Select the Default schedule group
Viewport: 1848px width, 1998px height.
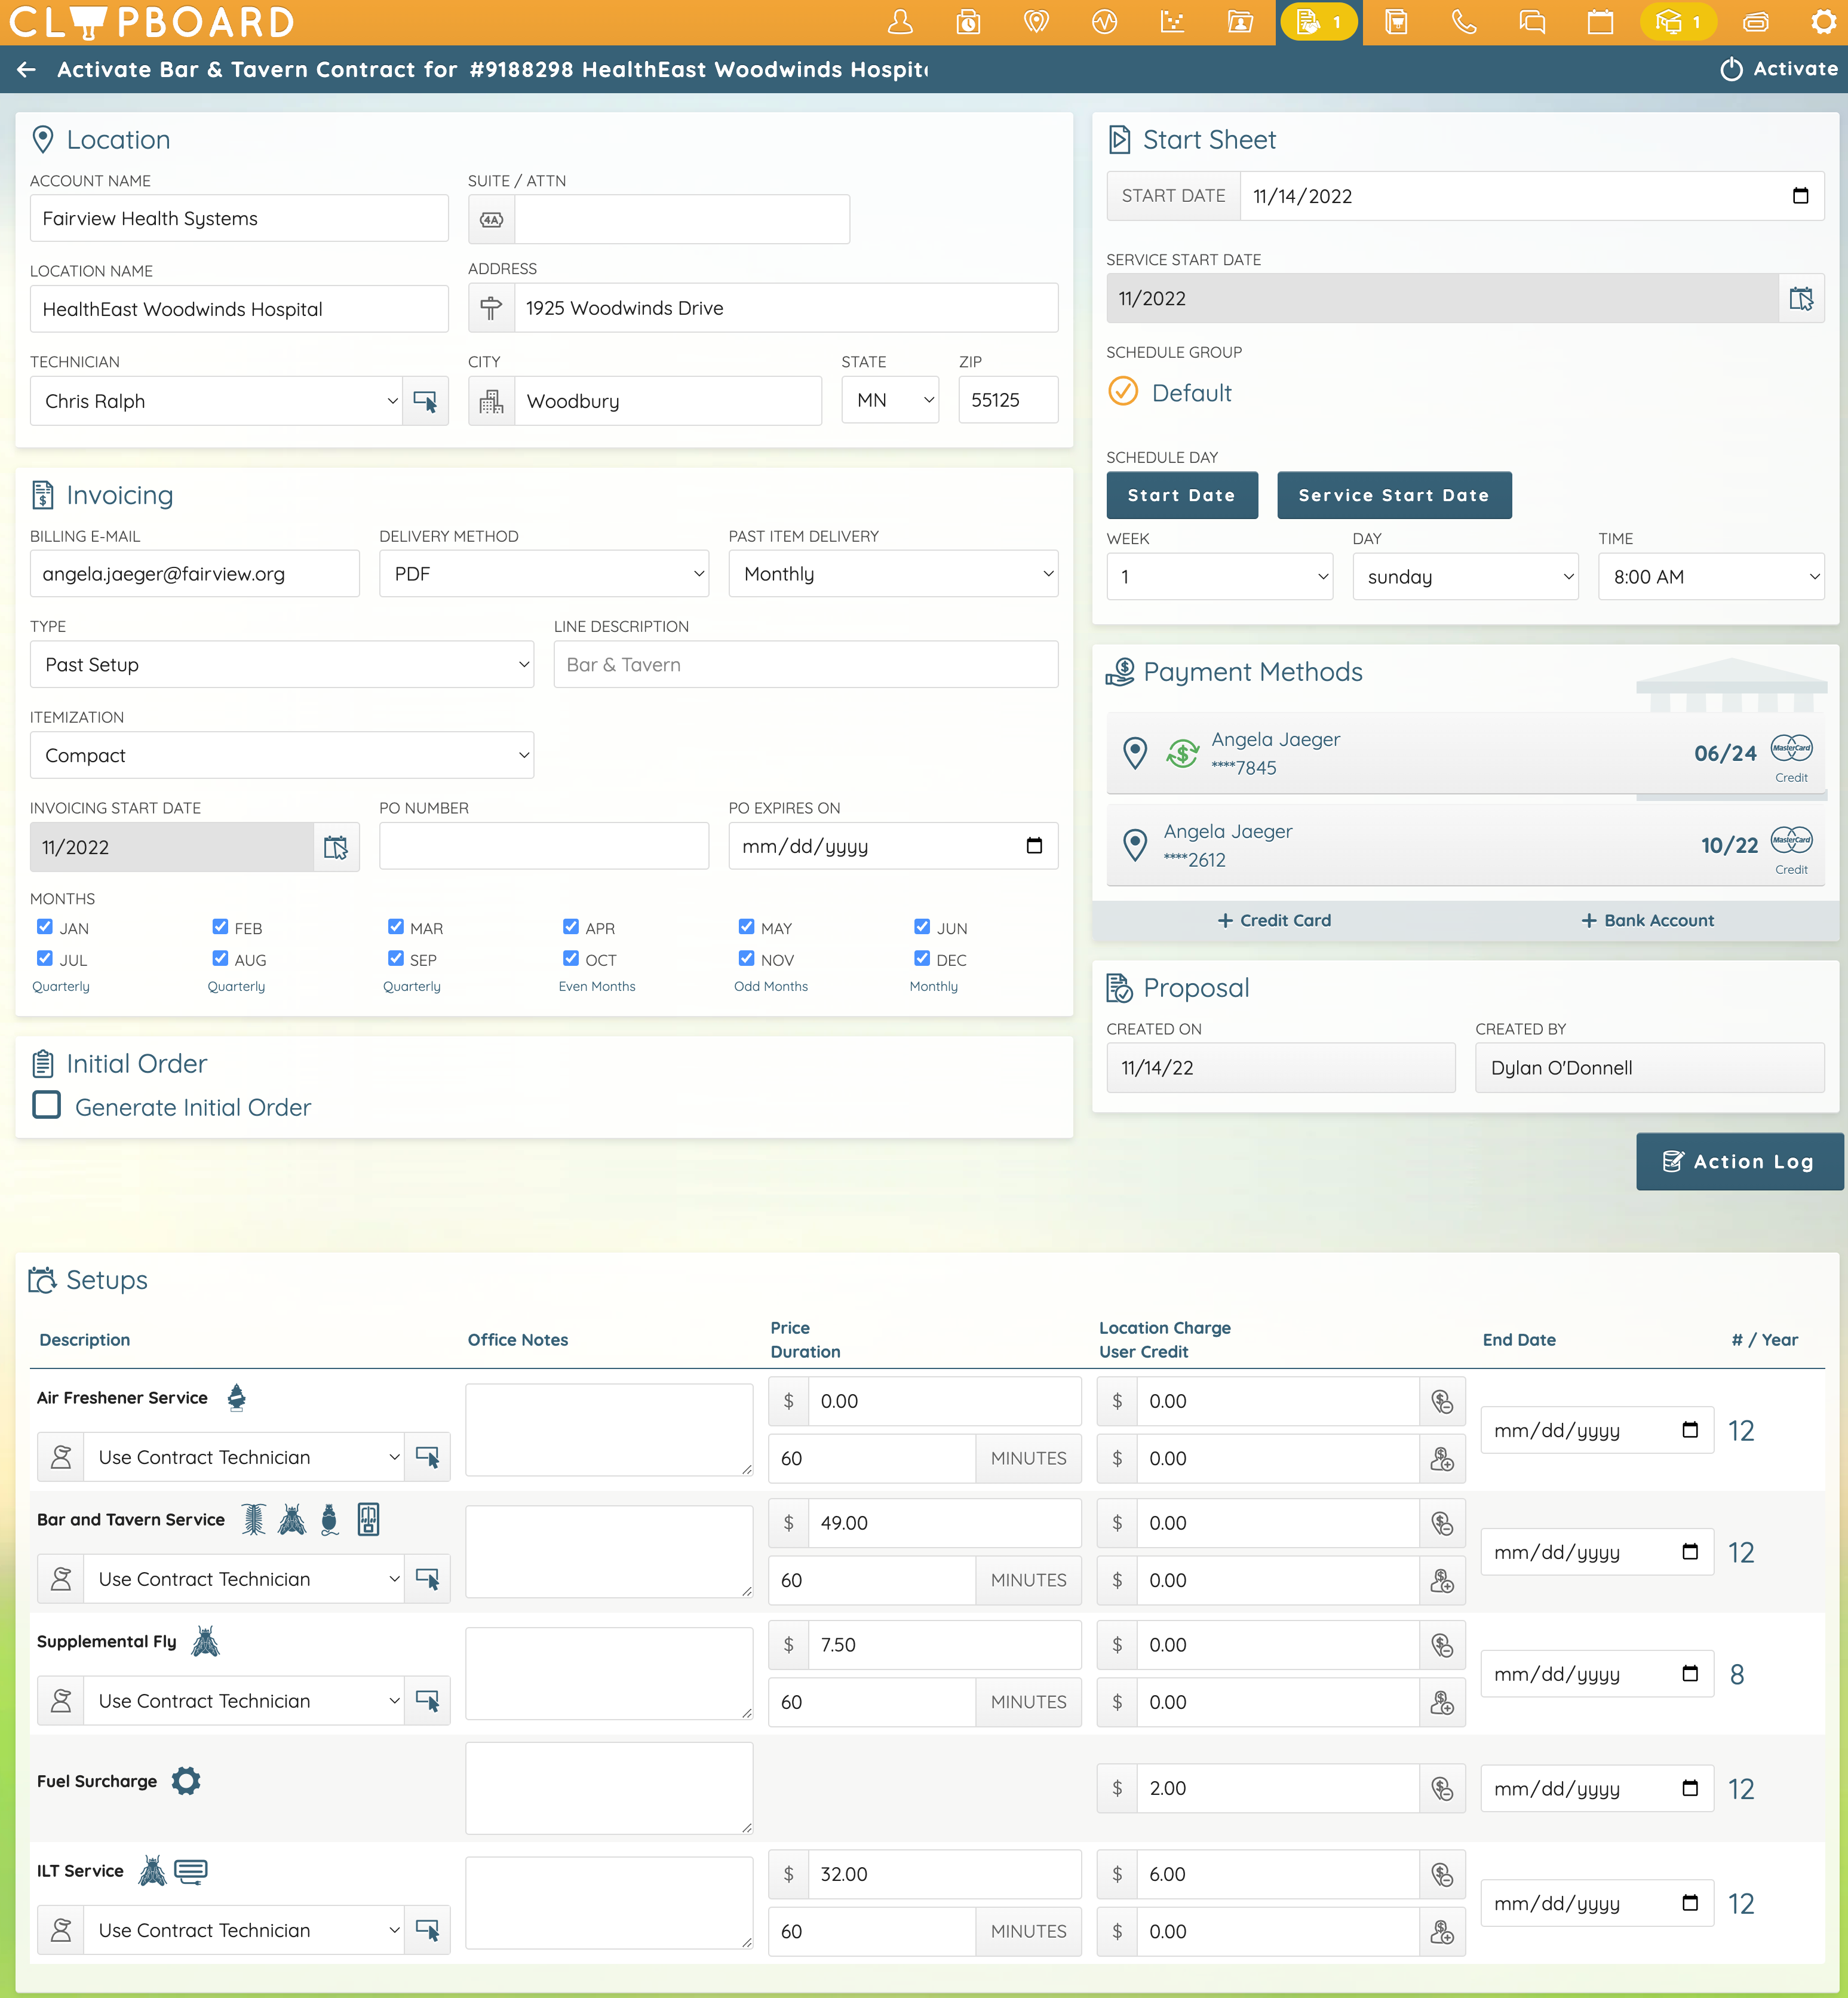[x=1169, y=392]
